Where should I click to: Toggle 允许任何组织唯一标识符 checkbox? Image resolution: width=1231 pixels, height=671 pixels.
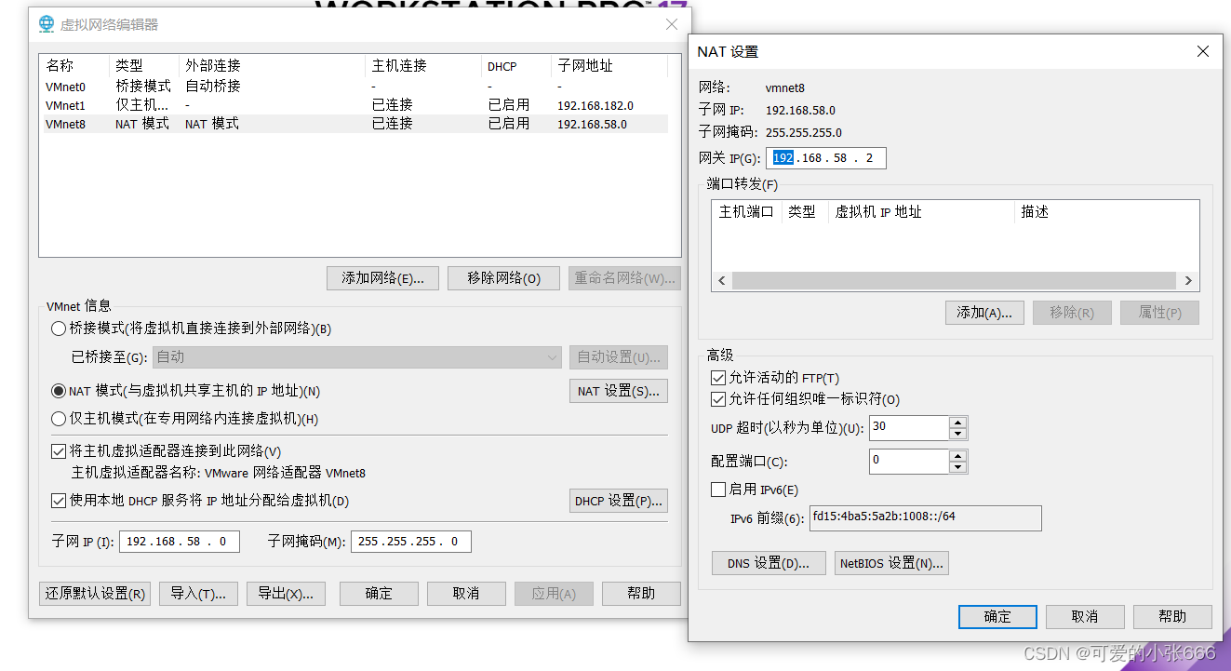coord(717,399)
